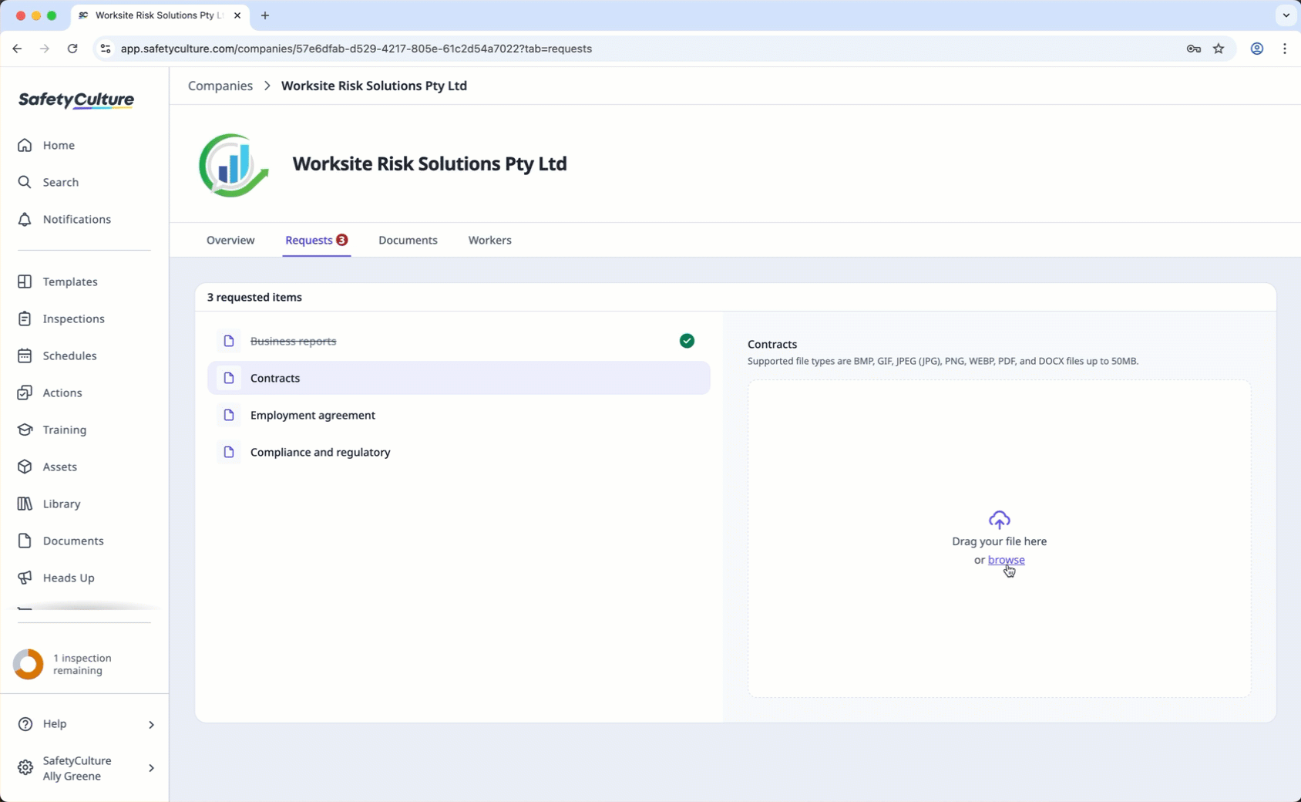This screenshot has height=802, width=1301.
Task: Open Documents in the left sidebar
Action: [72, 541]
